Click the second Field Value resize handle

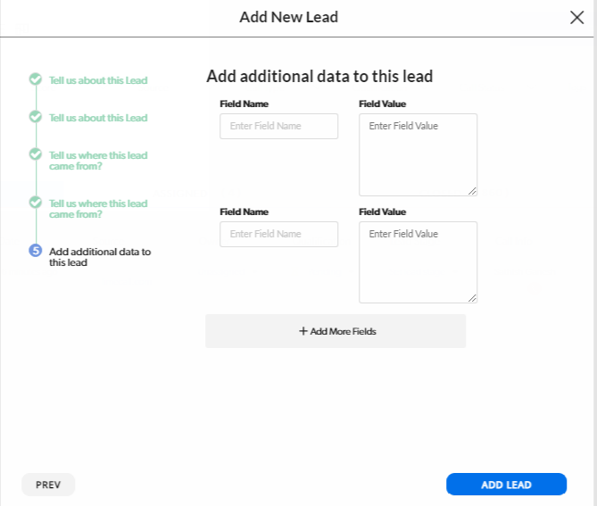[473, 299]
